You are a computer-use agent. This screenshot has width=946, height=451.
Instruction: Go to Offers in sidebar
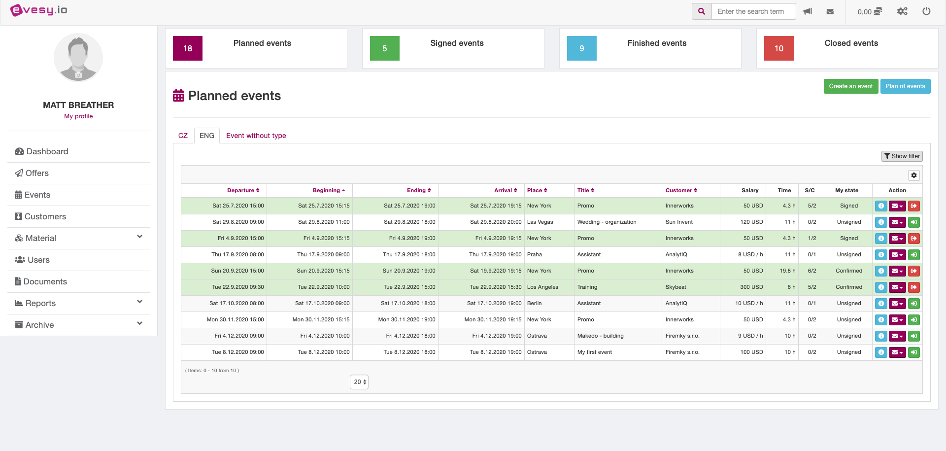click(79, 173)
